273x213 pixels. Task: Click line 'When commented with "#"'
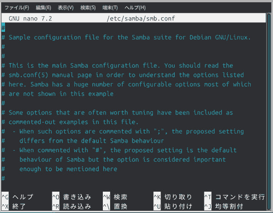point(119,150)
